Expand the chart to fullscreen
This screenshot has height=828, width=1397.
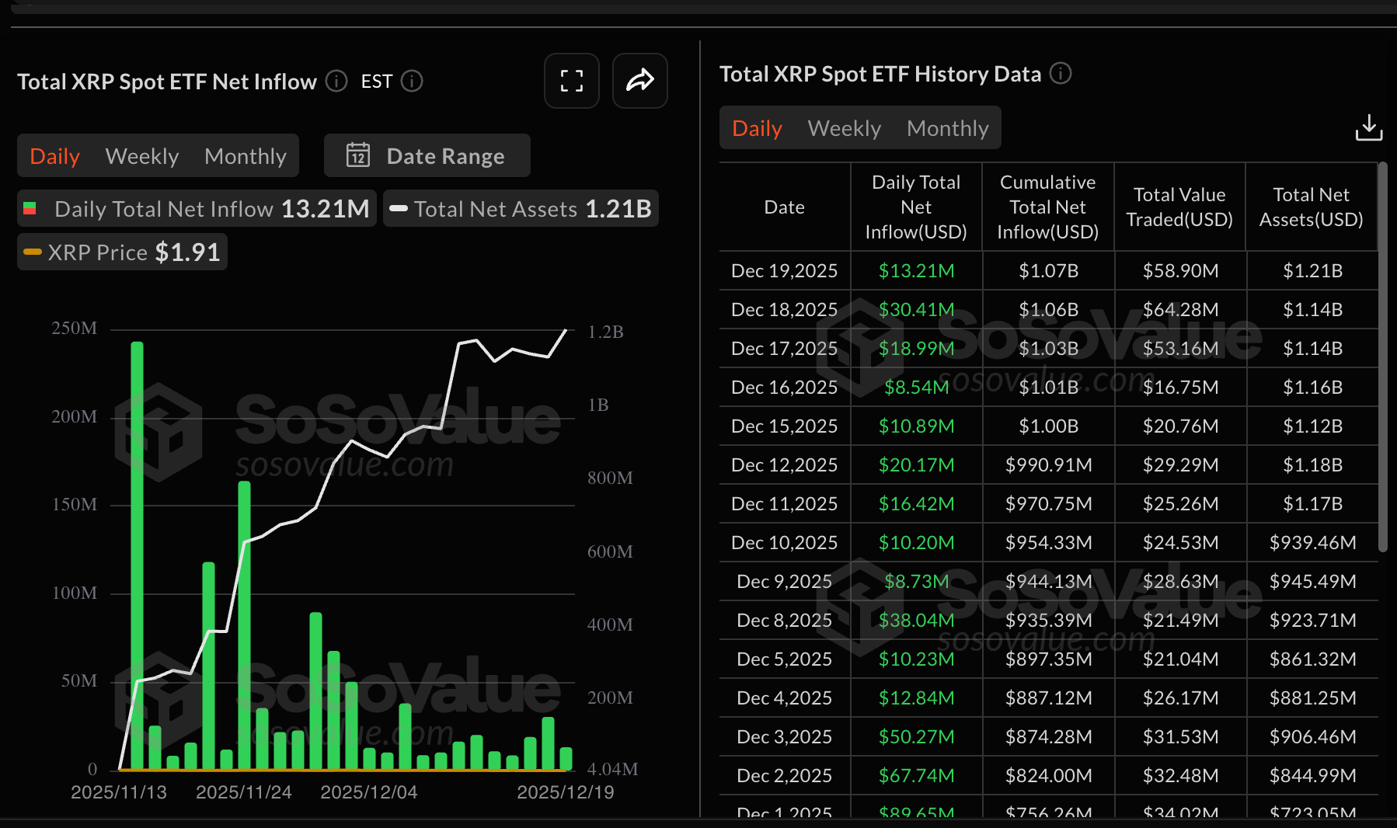pos(571,81)
